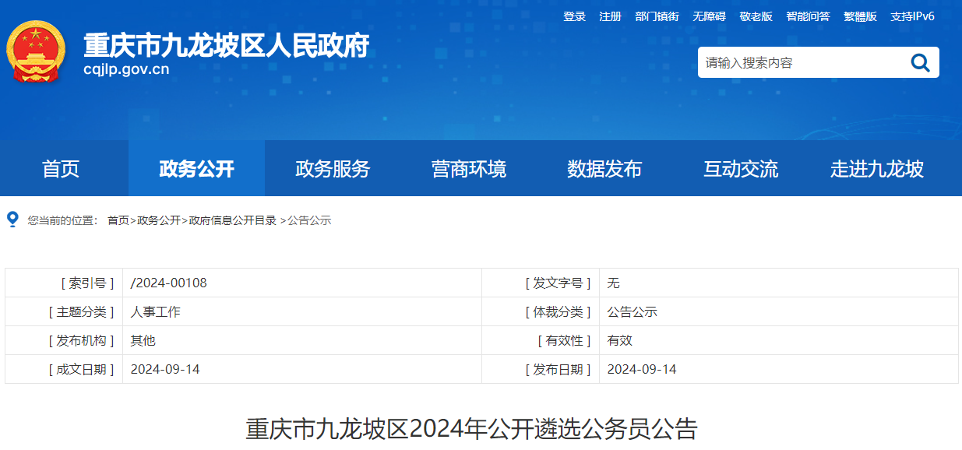Viewport: 962px width, 450px height.
Task: Click site title 重庆市九龙坡区人民政府
Action: pos(227,45)
